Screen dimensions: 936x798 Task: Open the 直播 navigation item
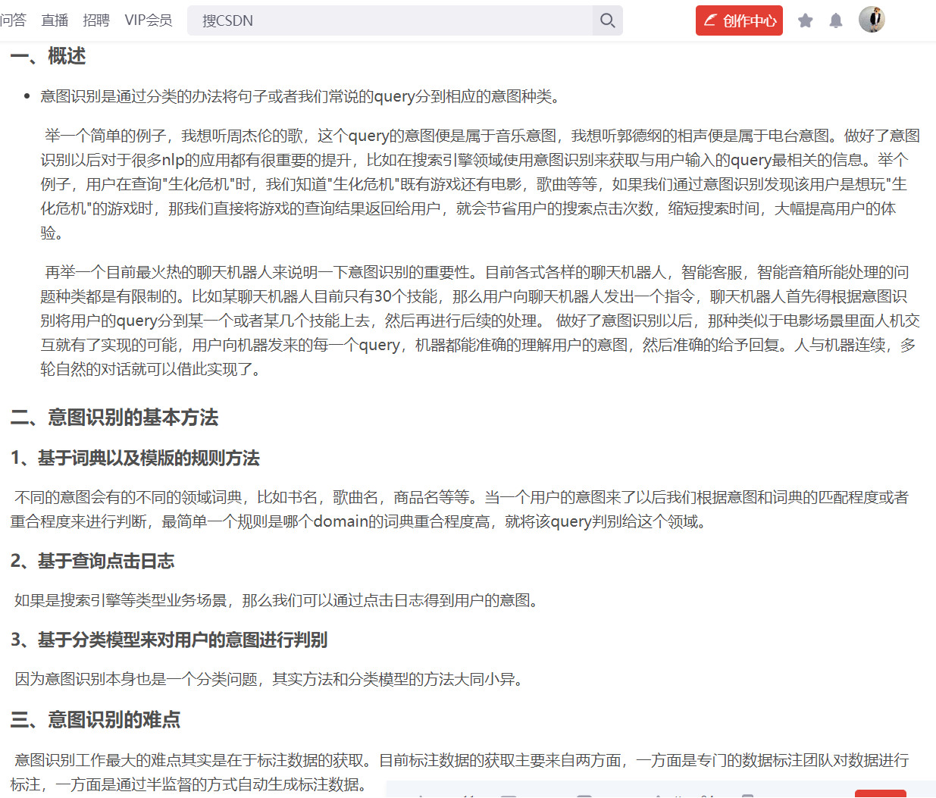pos(55,20)
